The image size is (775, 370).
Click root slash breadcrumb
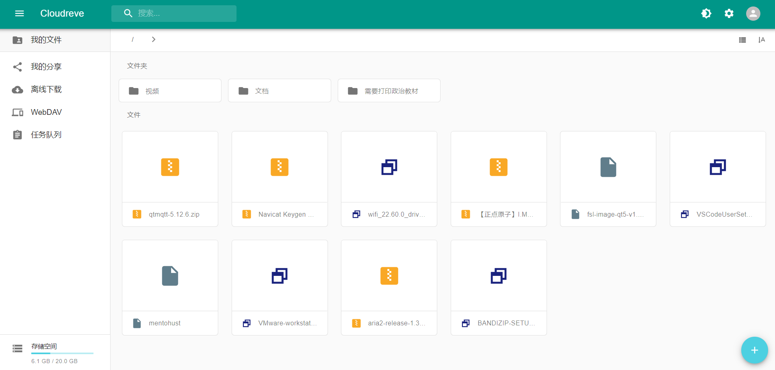coord(132,39)
